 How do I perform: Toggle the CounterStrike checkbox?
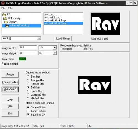[28, 107]
